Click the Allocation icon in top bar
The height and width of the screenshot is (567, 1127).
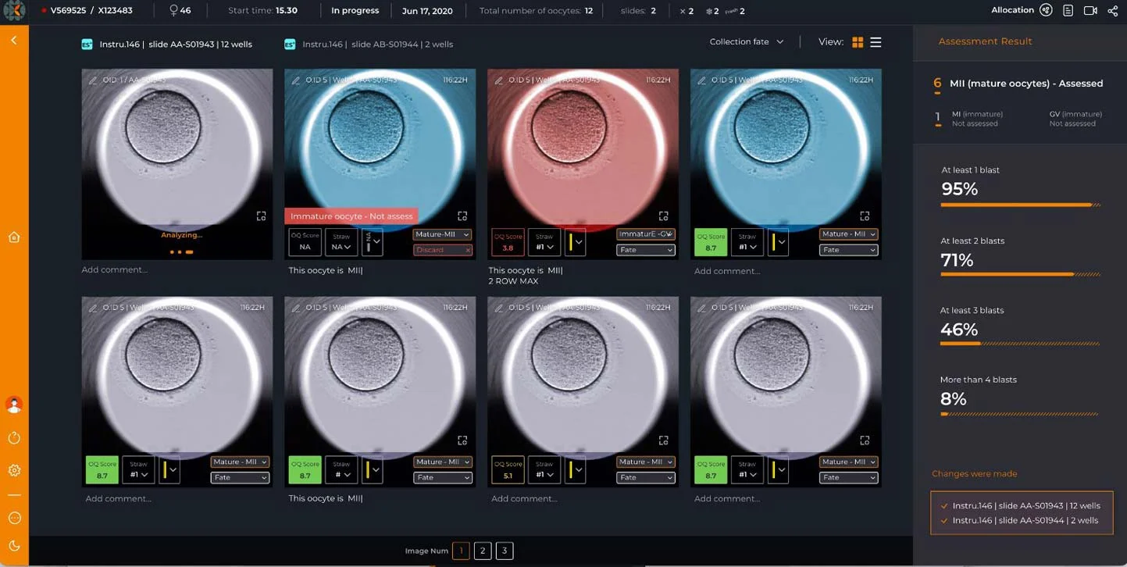[x=1046, y=10]
